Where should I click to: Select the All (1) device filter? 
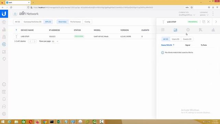point(18,22)
